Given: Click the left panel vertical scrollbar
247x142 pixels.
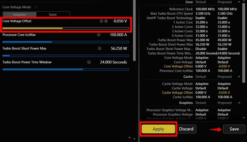Looking at the screenshot, I should [x=134, y=30].
